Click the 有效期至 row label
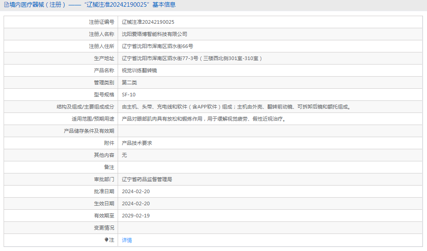Image resolution: width=427 pixels, height=251 pixels. [104, 216]
